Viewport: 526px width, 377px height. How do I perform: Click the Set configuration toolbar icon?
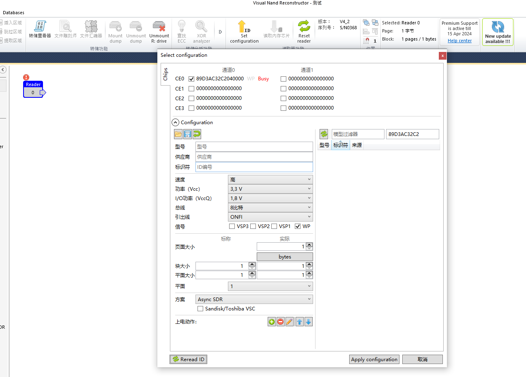[x=244, y=32]
